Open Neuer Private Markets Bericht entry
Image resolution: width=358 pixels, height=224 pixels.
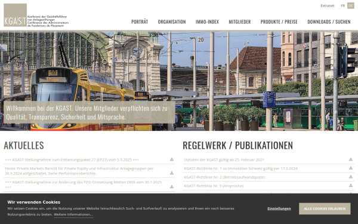click(79, 171)
